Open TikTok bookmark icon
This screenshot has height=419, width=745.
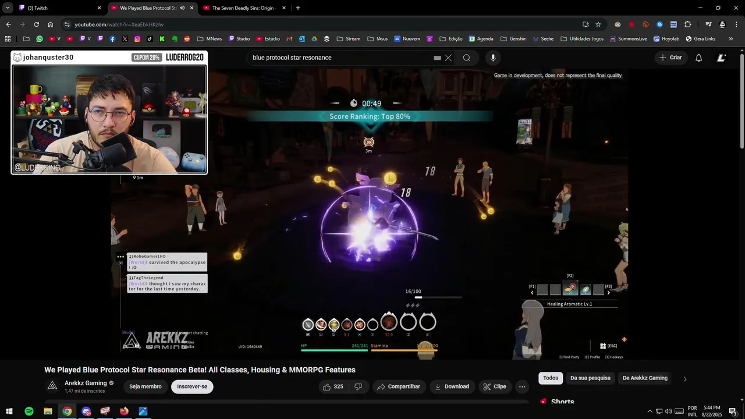(150, 39)
